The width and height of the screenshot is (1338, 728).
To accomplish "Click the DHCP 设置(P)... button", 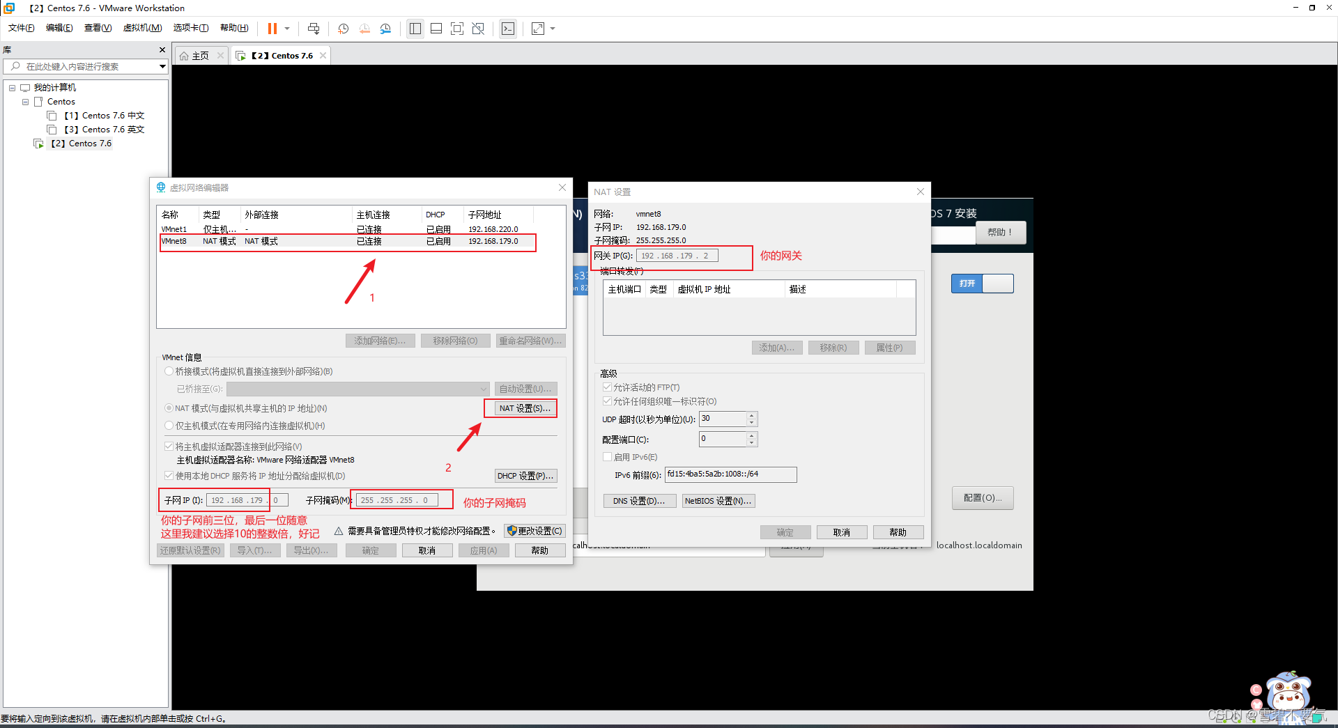I will pos(526,476).
